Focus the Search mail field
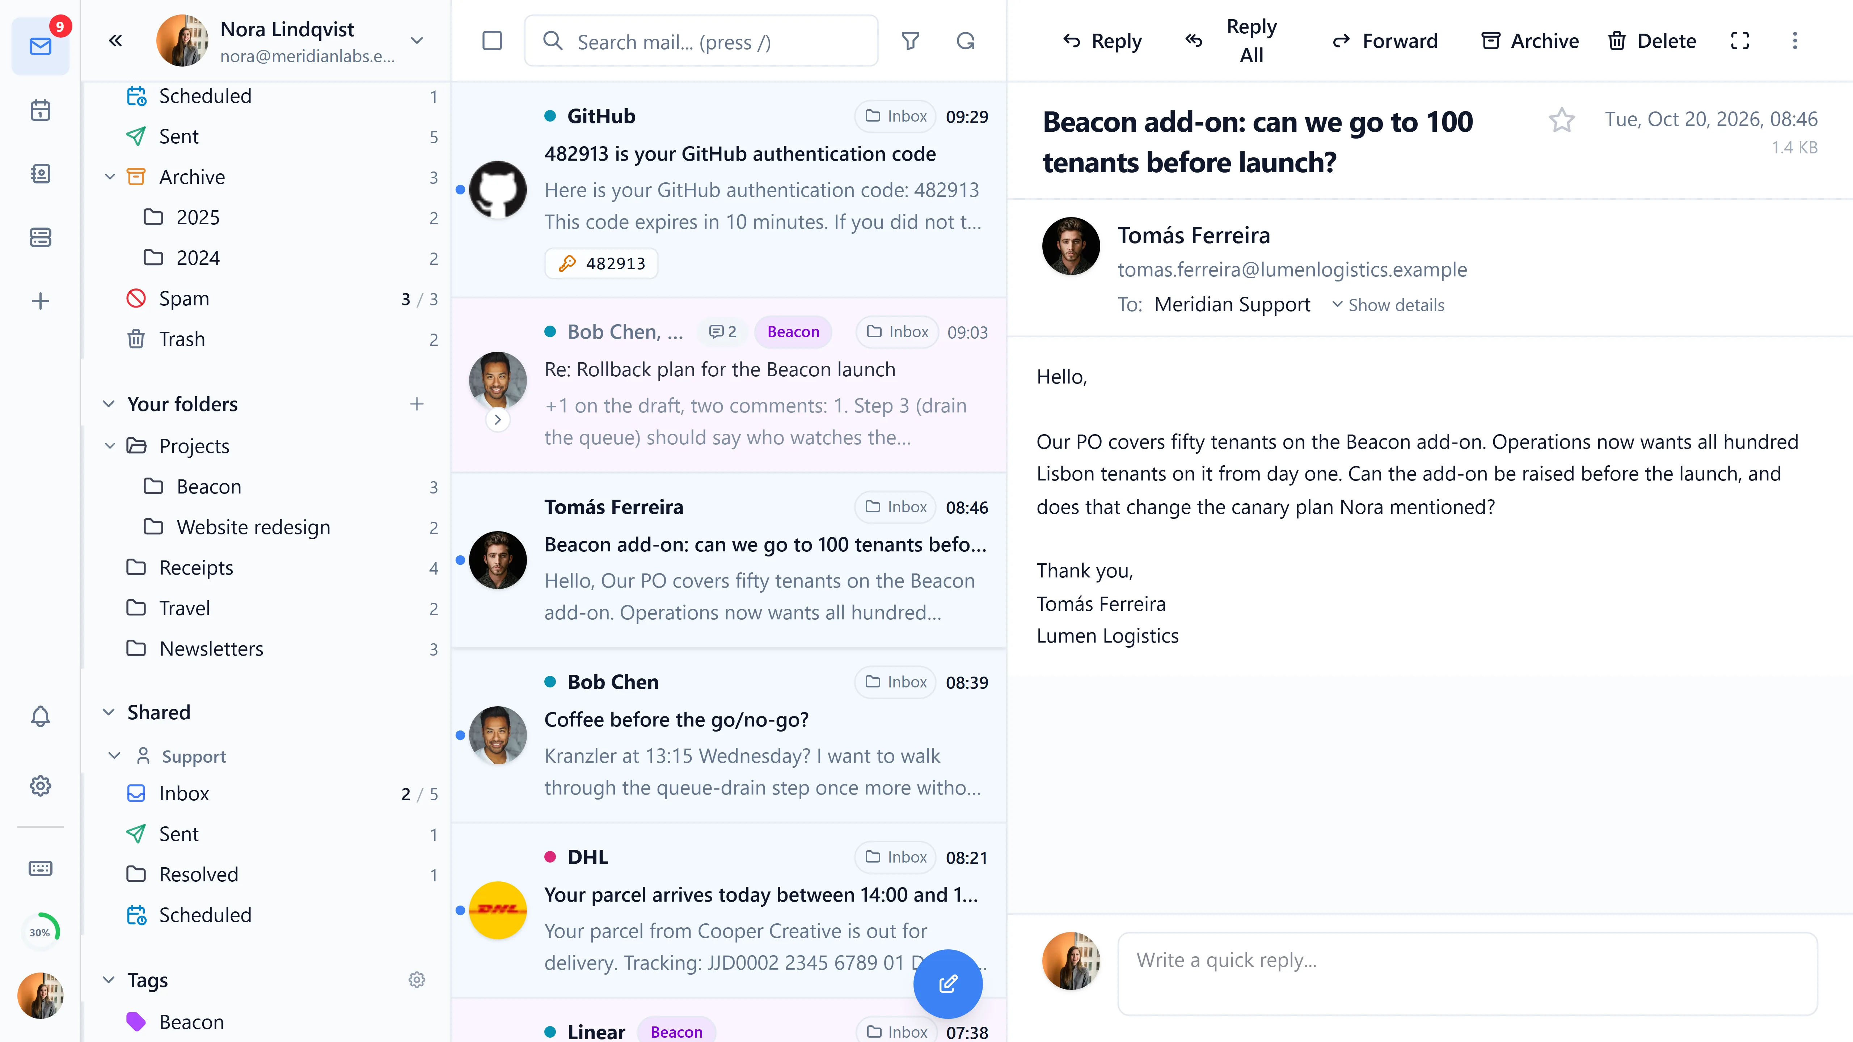1853x1042 pixels. [x=701, y=41]
